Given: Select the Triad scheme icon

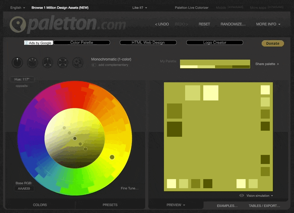Looking at the screenshot, I should point(47,62).
